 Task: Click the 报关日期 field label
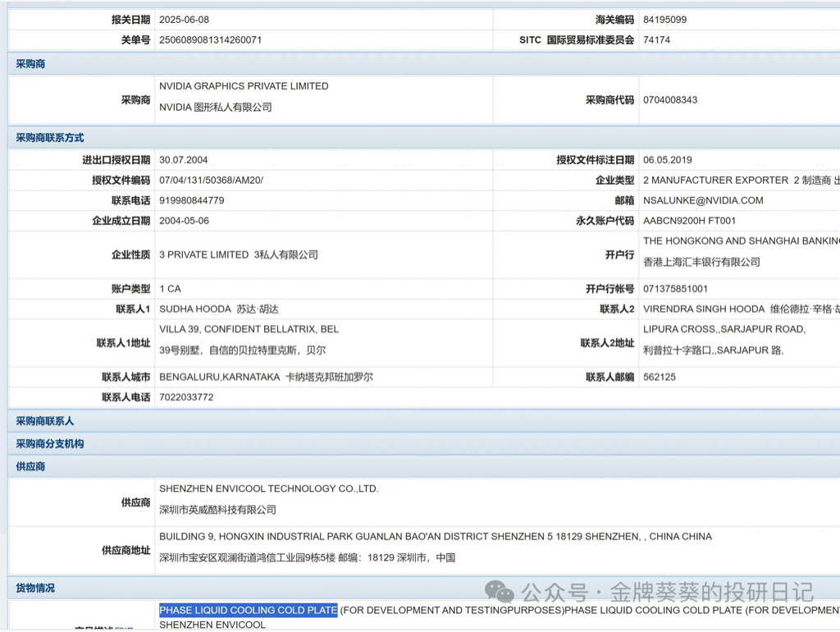point(130,20)
